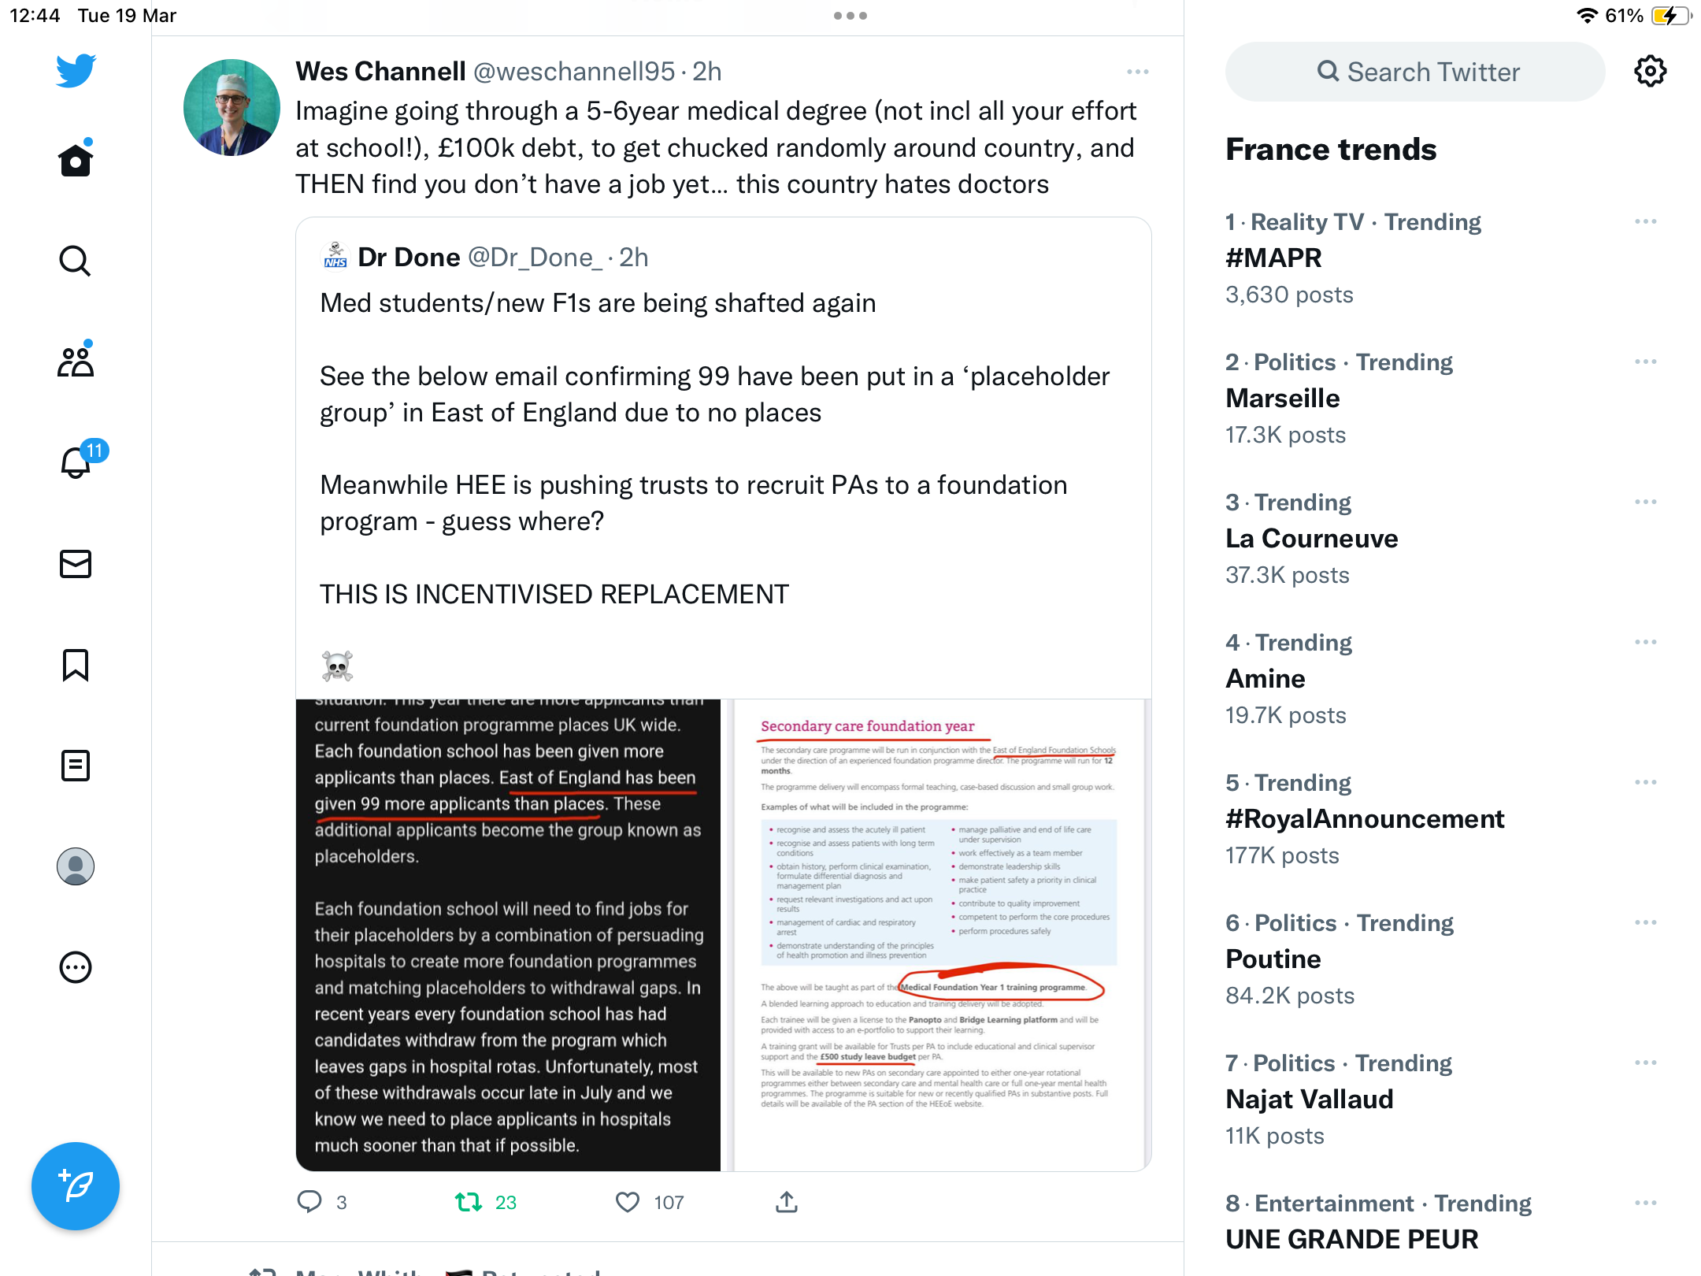Open Dr Done's profile from quoted tweet
The width and height of the screenshot is (1701, 1276).
(x=409, y=258)
